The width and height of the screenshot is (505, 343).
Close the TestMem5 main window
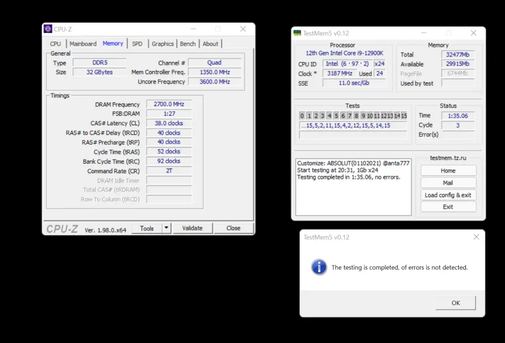pos(473,33)
